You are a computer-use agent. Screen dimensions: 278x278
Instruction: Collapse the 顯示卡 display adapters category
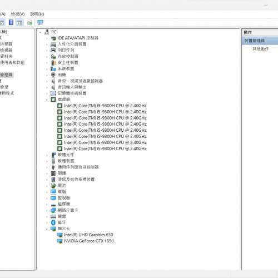[47, 229]
